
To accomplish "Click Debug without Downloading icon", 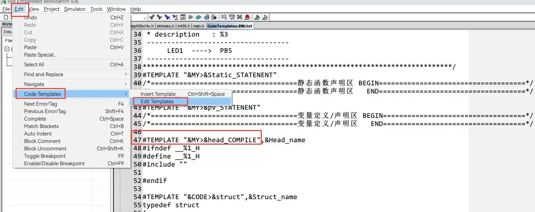I will click(265, 17).
